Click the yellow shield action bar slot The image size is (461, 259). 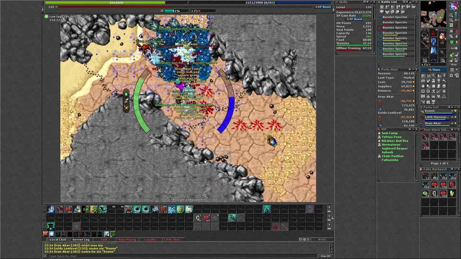(x=180, y=209)
